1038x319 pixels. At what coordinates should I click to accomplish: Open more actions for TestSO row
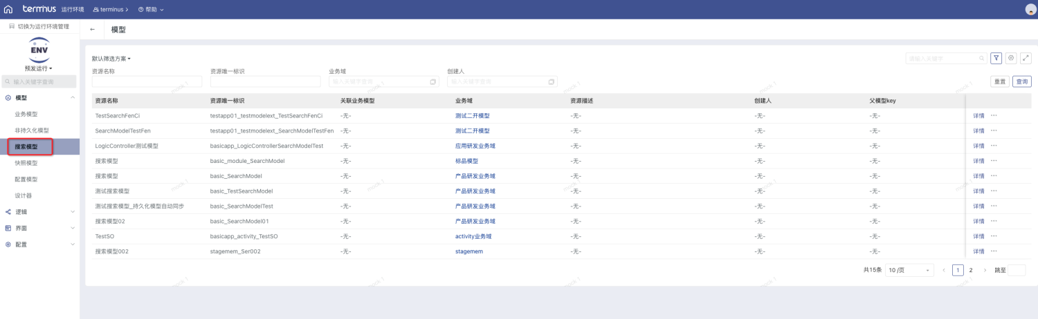point(994,236)
